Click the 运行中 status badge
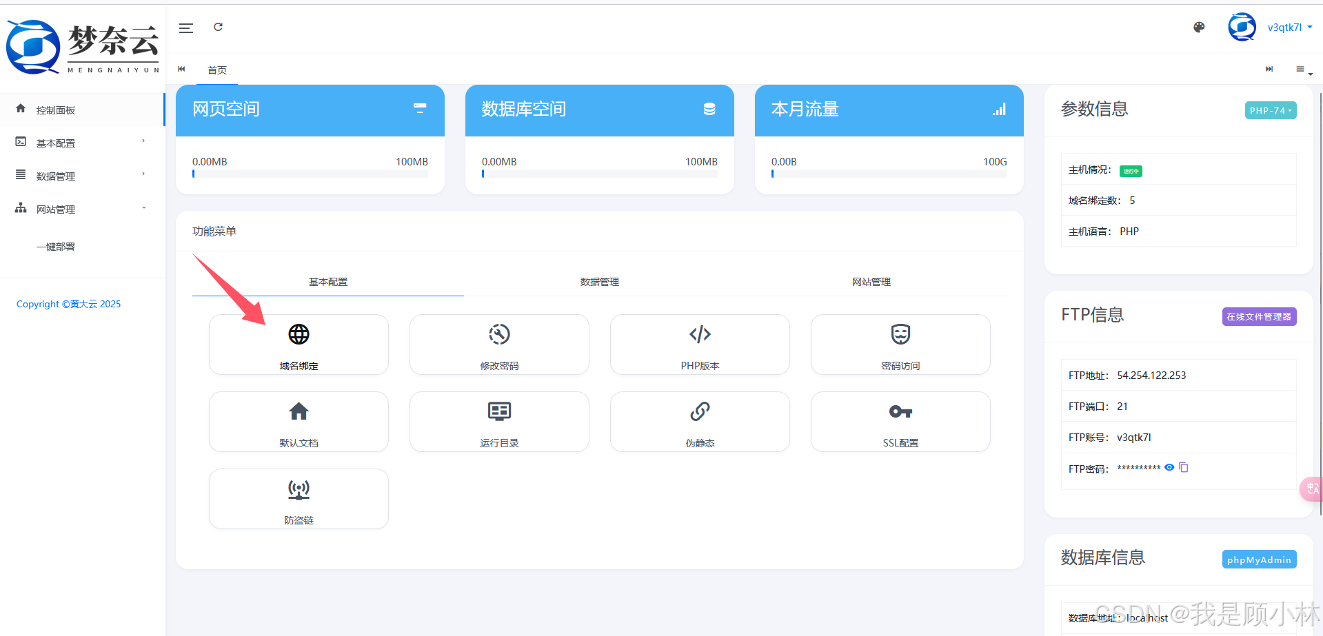This screenshot has width=1323, height=636. coord(1131,171)
